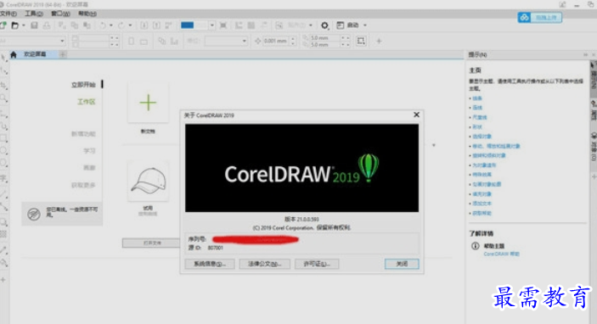The width and height of the screenshot is (597, 324).
Task: Open the units dropdown in property bar
Action: [x=244, y=41]
